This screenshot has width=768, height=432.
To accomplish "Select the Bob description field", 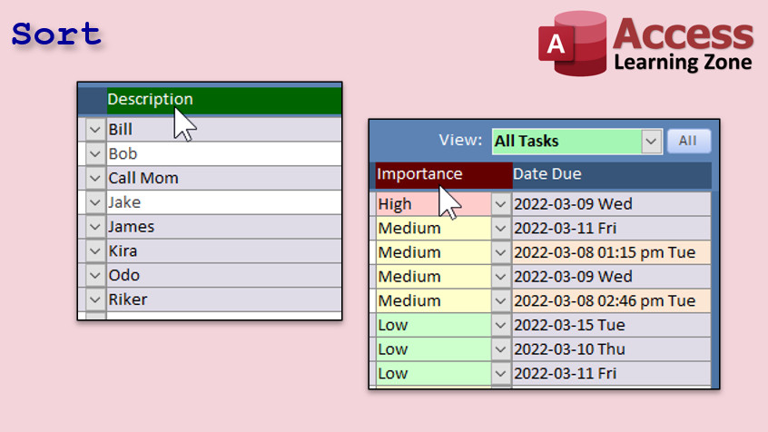I will click(x=223, y=154).
